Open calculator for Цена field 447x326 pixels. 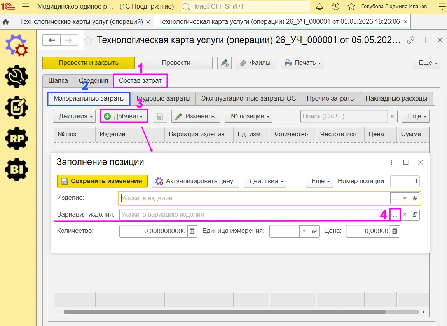[395, 231]
